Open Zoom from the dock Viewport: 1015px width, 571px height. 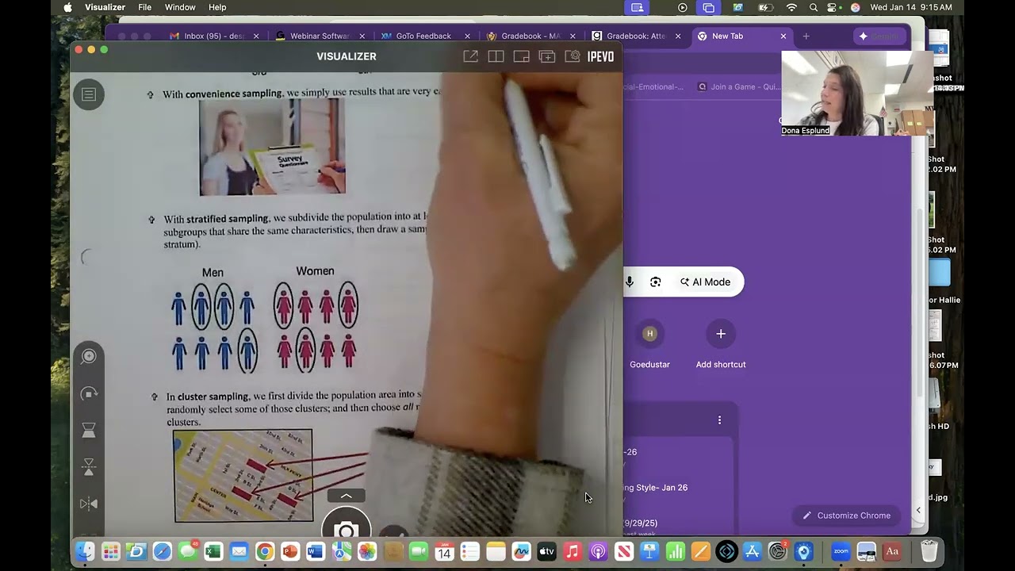pyautogui.click(x=841, y=551)
